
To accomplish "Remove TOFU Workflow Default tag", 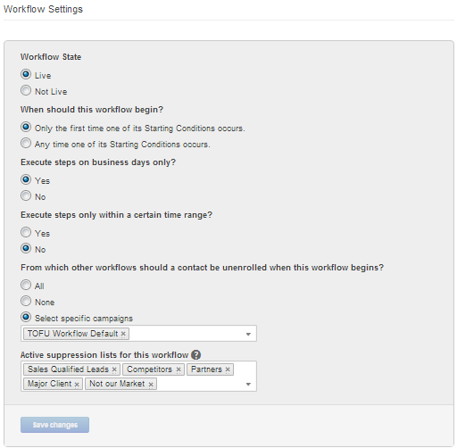I will point(123,334).
